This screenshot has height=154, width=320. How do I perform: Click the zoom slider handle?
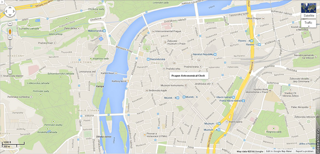coord(10,48)
